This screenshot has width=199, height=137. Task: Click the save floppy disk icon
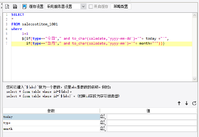pos(15,6)
